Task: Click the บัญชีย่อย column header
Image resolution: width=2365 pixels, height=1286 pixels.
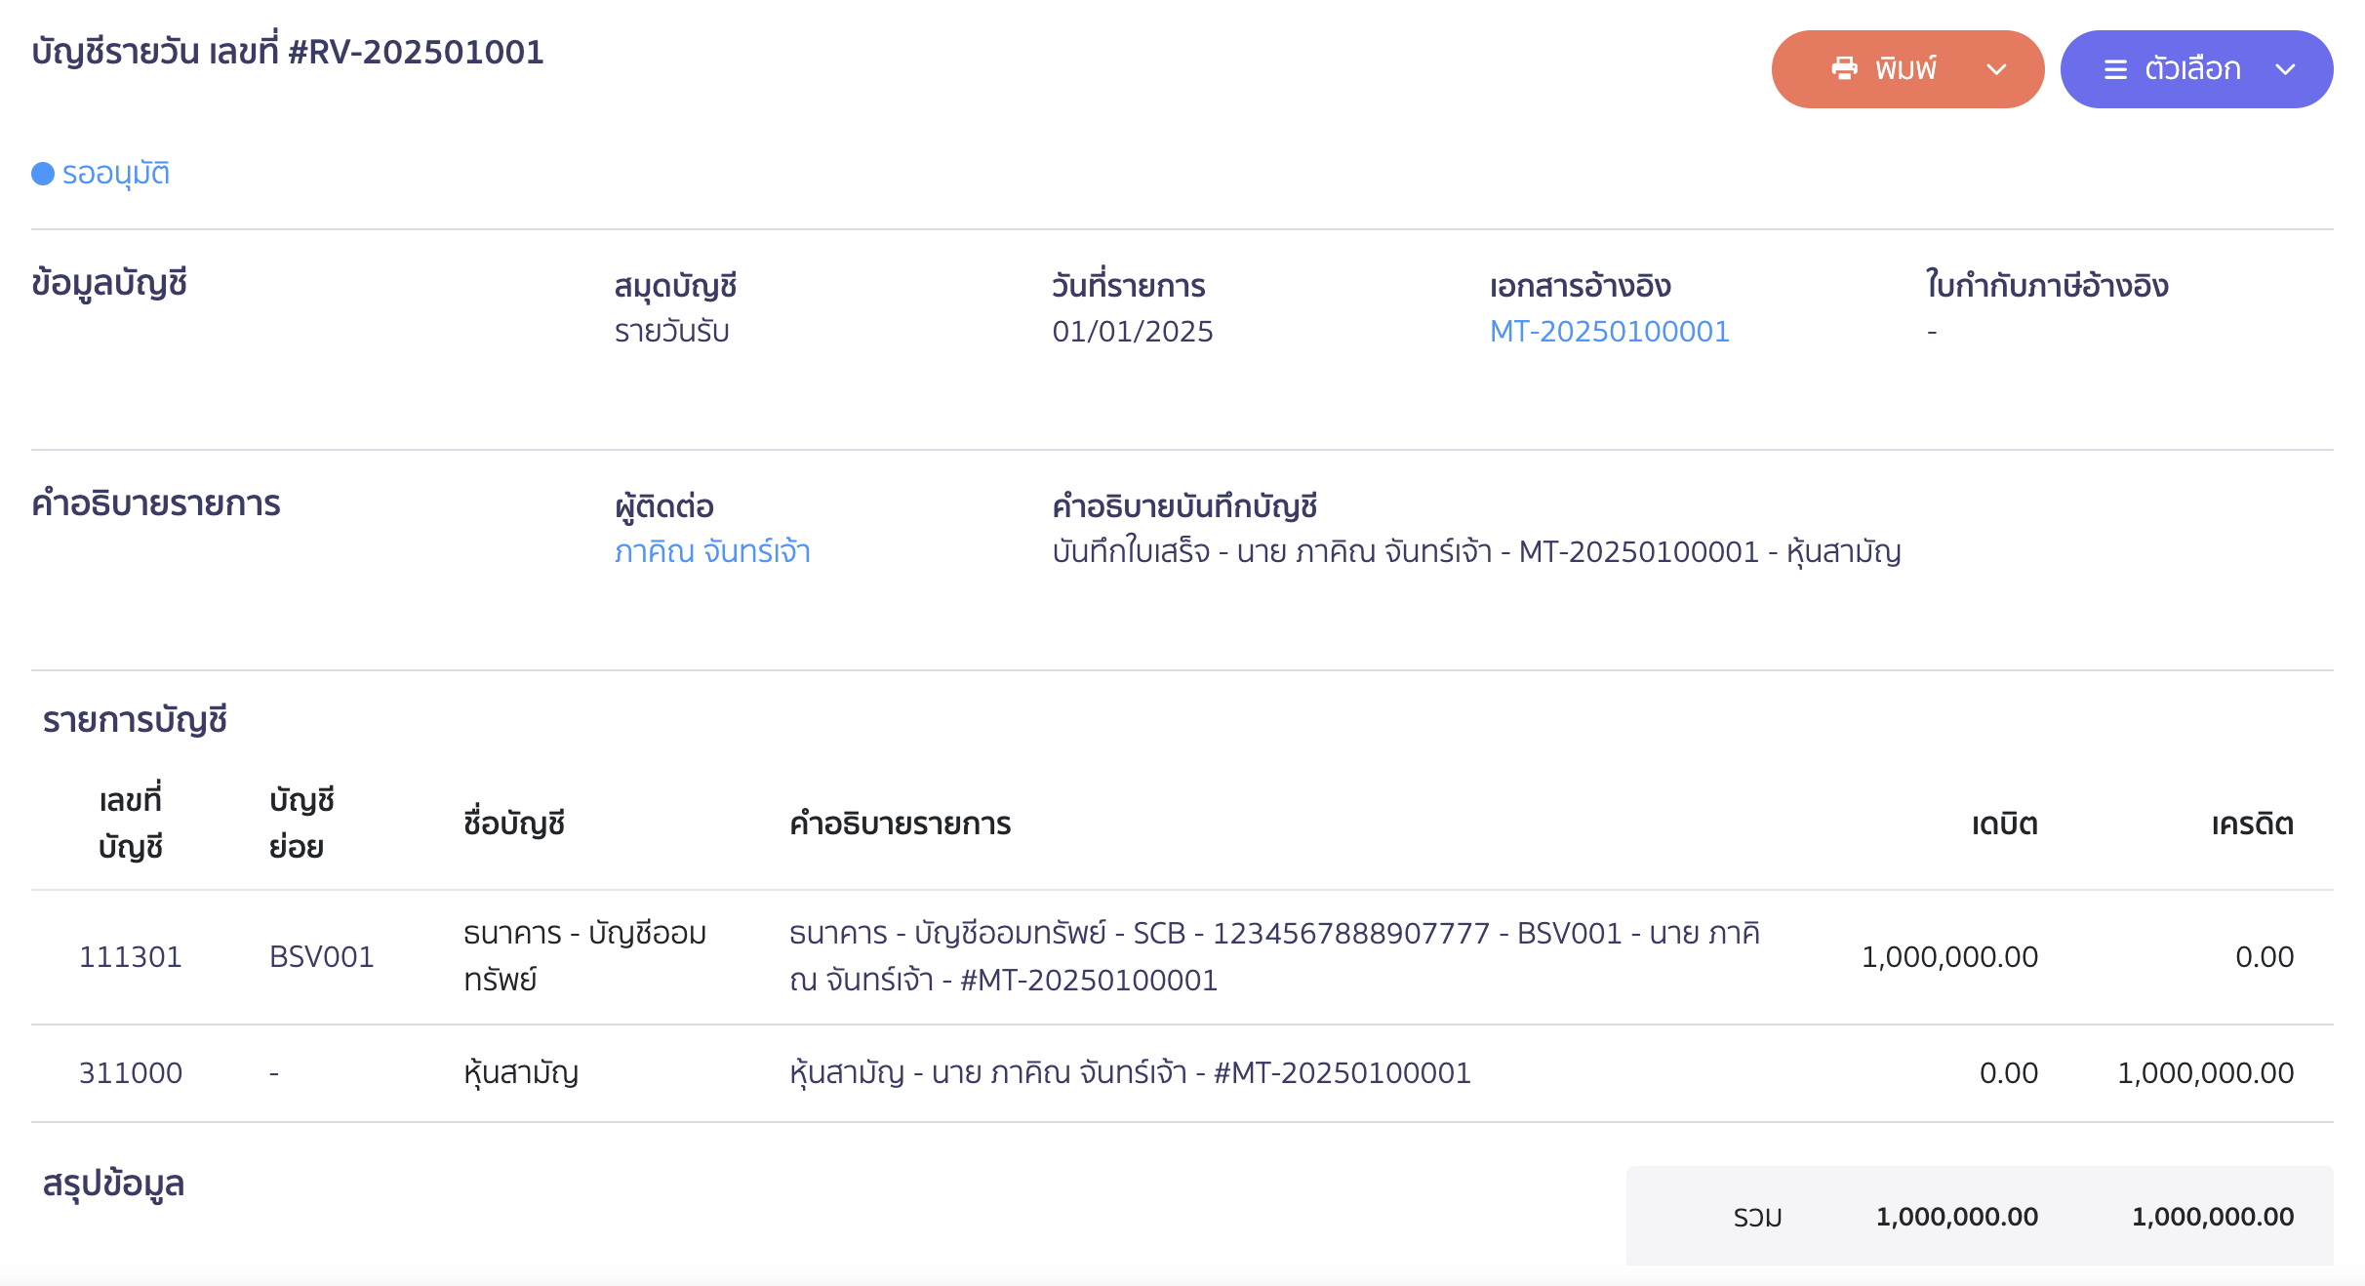Action: [301, 824]
